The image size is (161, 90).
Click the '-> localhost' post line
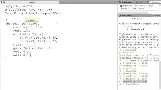coord(127,53)
